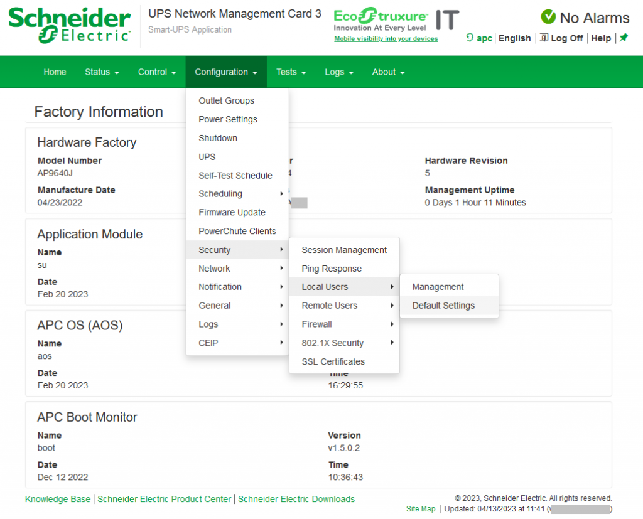Open Firmware Update from the menu

point(237,212)
